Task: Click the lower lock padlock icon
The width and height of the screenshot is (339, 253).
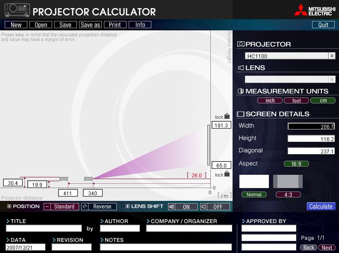Action: point(227,174)
